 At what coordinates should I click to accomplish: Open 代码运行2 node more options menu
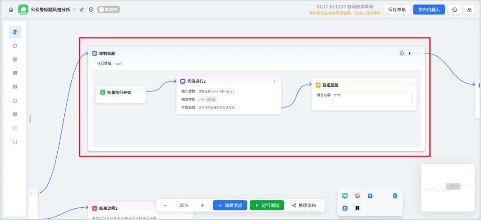[x=274, y=81]
